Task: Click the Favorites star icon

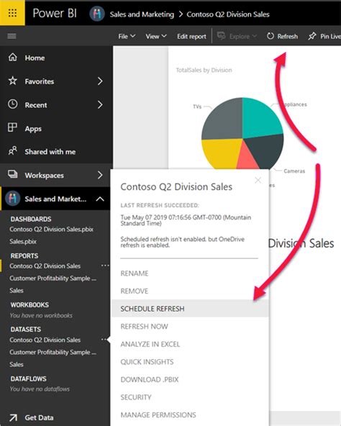Action: click(x=12, y=81)
